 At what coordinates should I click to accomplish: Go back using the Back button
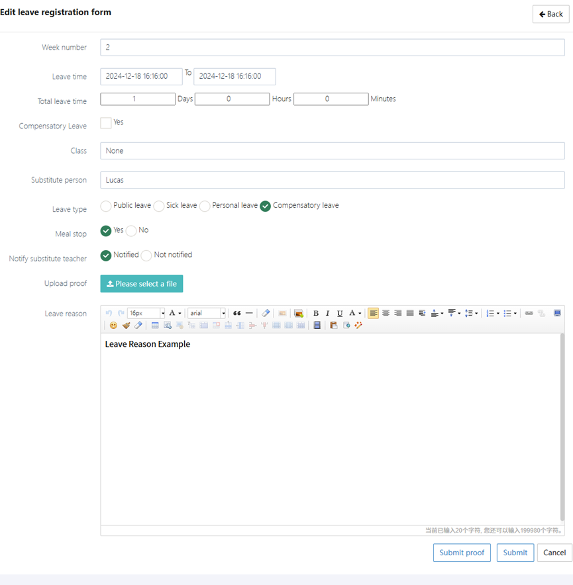click(x=550, y=15)
